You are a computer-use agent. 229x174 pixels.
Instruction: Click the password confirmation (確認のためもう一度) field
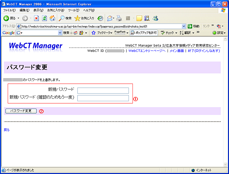point(103,98)
